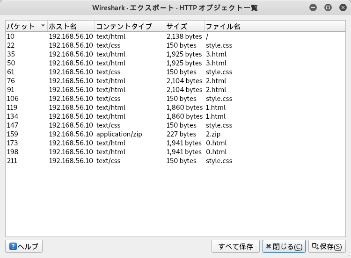Close window with title bar X

pyautogui.click(x=343, y=7)
